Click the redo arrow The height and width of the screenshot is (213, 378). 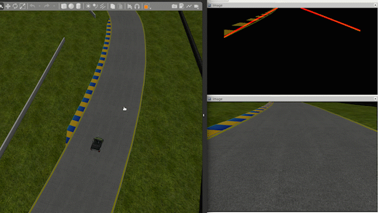(x=47, y=7)
